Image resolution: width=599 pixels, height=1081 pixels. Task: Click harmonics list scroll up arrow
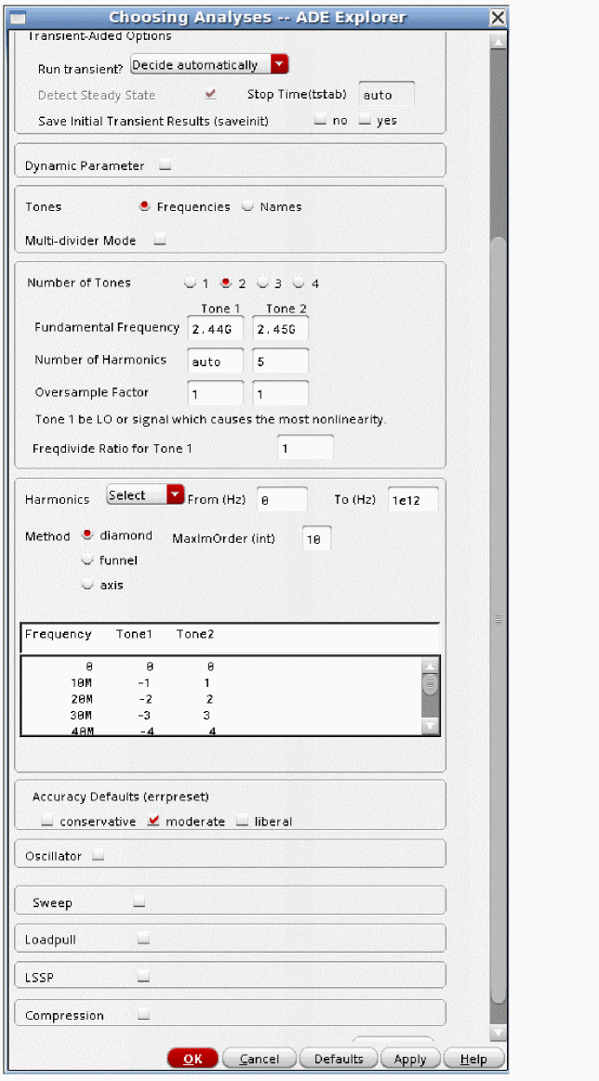pos(429,666)
